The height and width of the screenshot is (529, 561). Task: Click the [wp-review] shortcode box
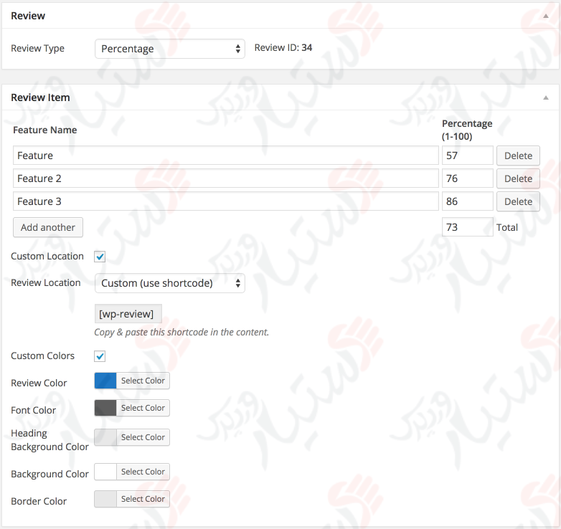pos(128,314)
